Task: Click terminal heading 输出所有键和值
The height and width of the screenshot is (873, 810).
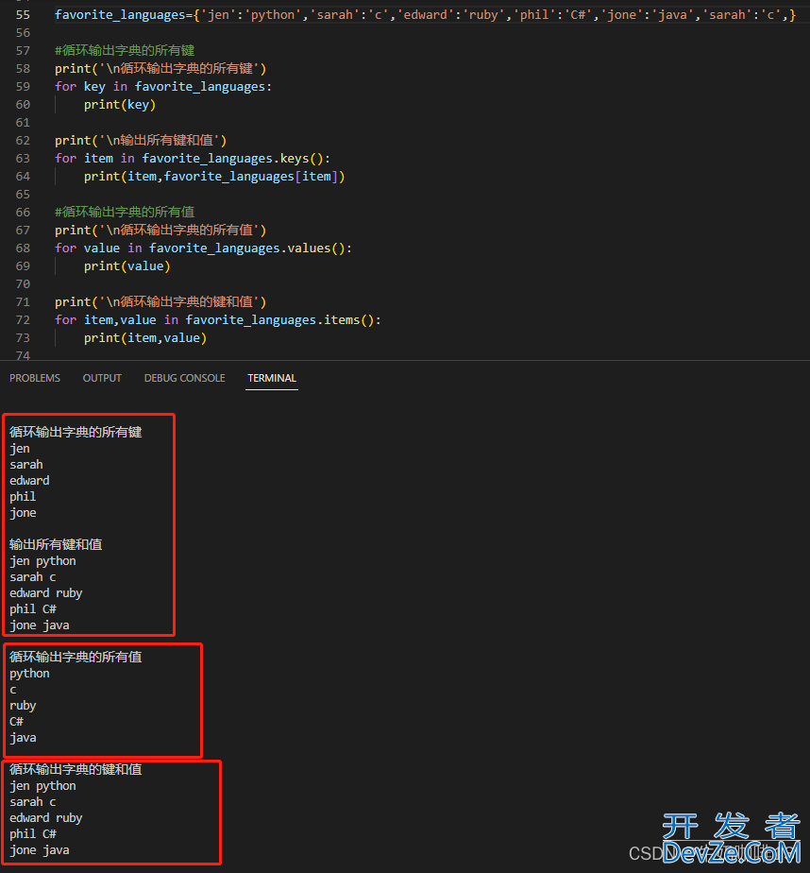Action: click(56, 544)
